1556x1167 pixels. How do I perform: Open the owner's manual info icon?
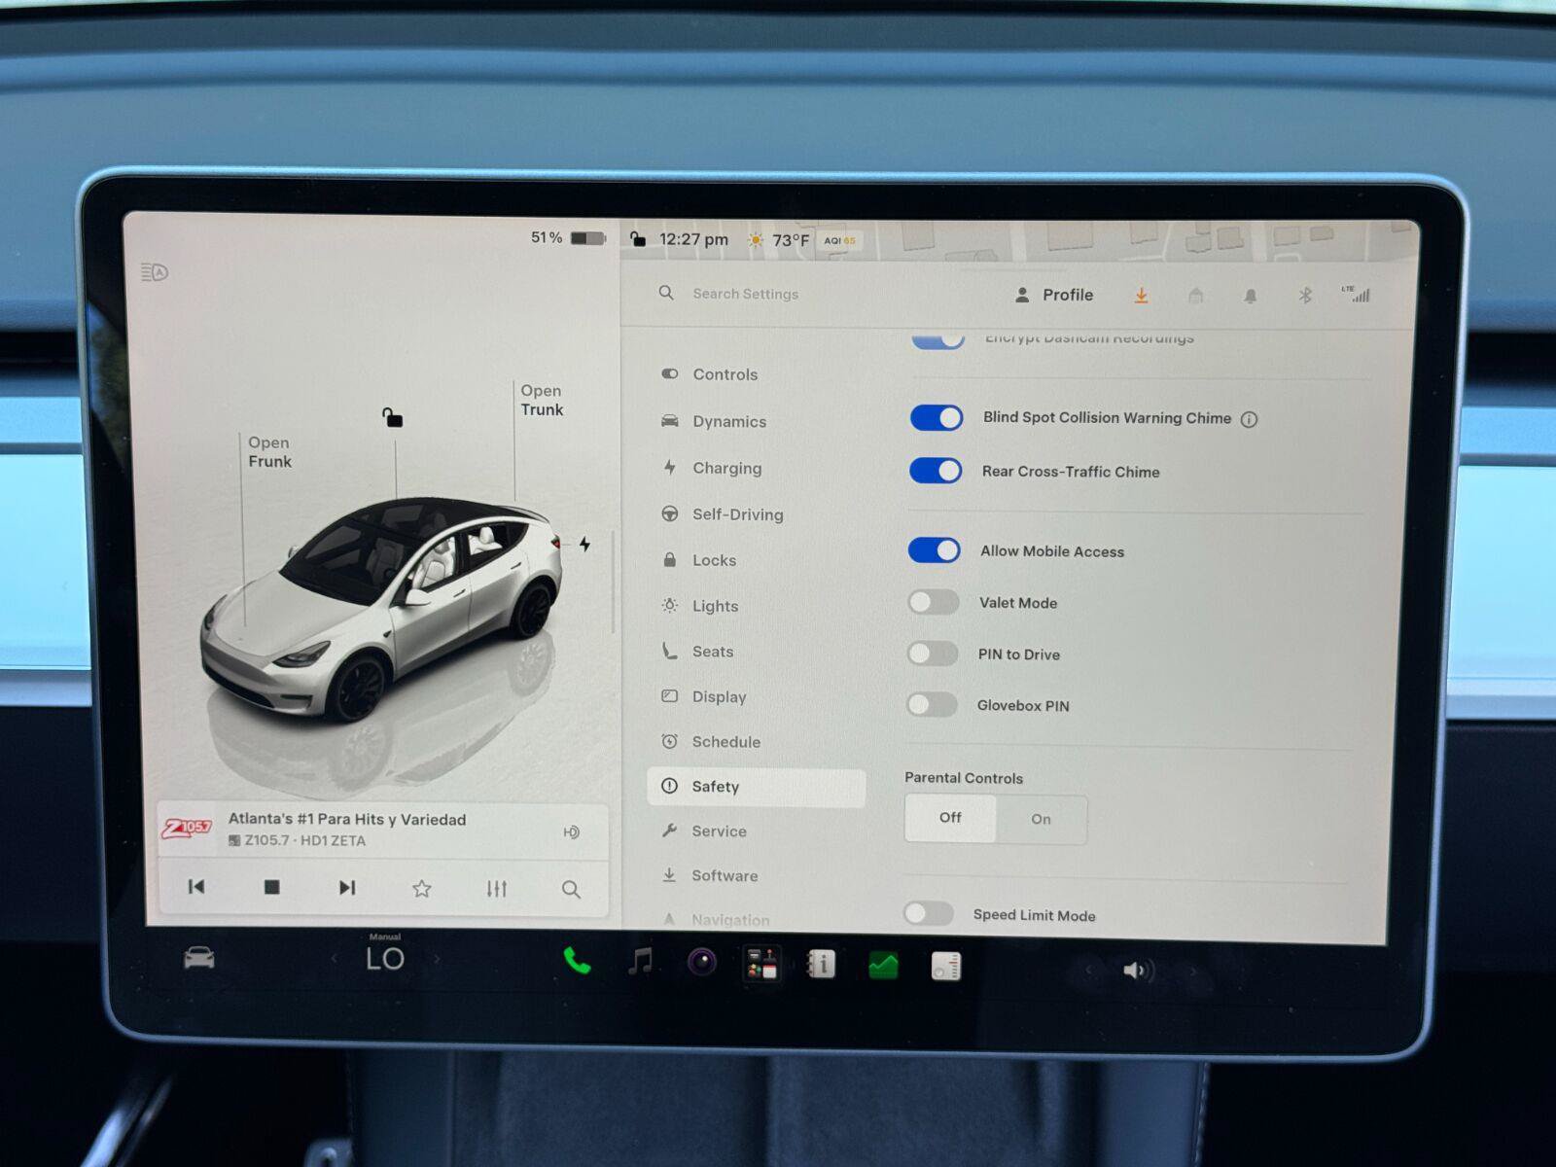822,965
